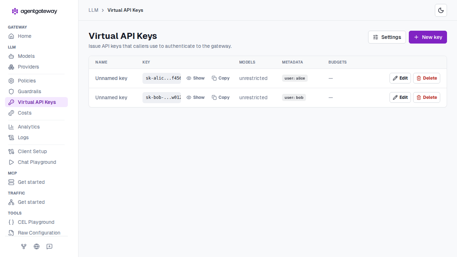
Task: Click the Logs scroll icon
Action: click(11, 137)
